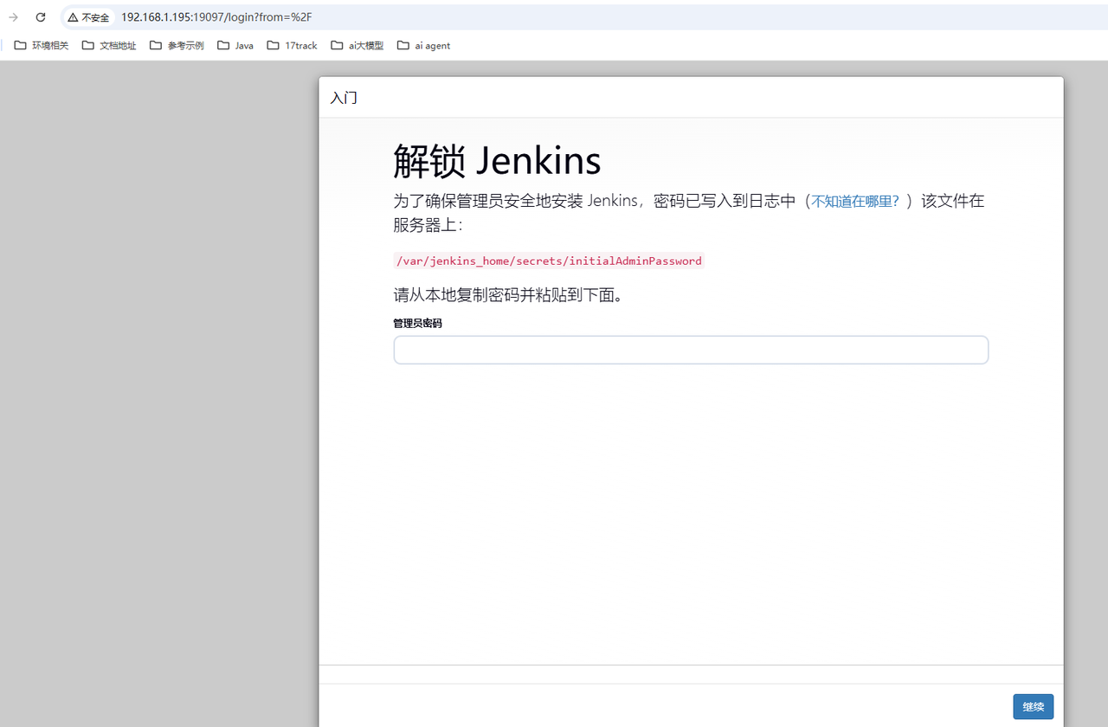Click the 继续 button

pos(1034,706)
